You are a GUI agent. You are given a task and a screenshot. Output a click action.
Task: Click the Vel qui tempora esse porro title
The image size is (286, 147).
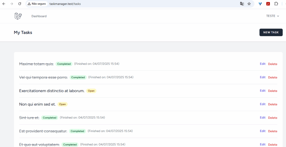click(x=43, y=77)
